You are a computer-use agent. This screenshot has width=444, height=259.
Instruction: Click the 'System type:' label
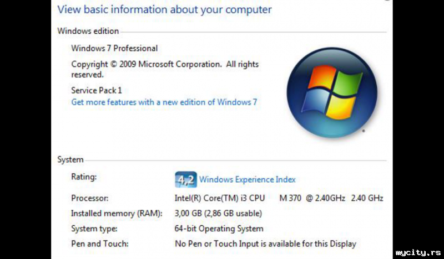point(94,229)
